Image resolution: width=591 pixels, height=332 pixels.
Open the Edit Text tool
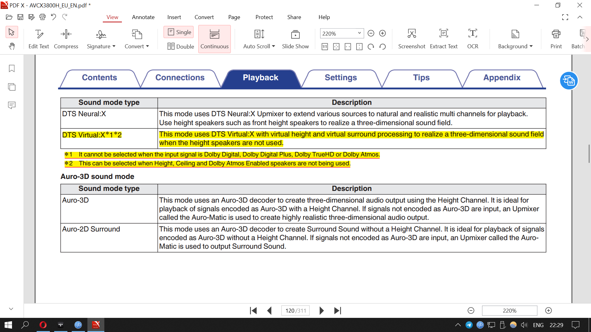point(39,39)
